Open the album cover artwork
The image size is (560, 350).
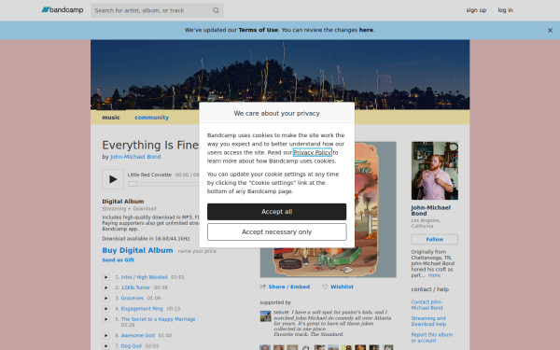click(375, 210)
